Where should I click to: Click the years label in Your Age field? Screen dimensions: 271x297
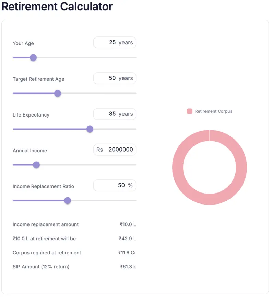coord(127,42)
